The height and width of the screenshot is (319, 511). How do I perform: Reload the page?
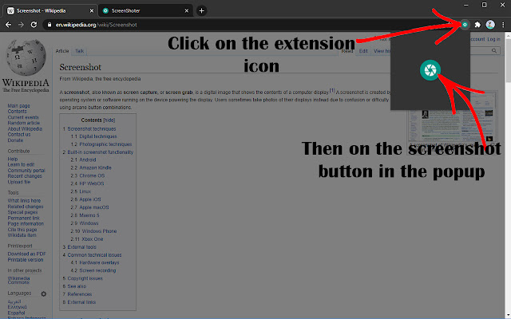coord(34,25)
